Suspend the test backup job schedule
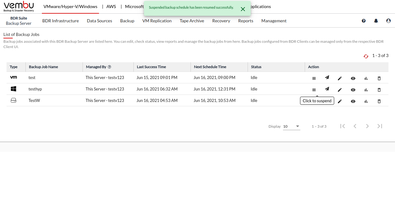Viewport: 395px width, 207px height. pos(314,78)
